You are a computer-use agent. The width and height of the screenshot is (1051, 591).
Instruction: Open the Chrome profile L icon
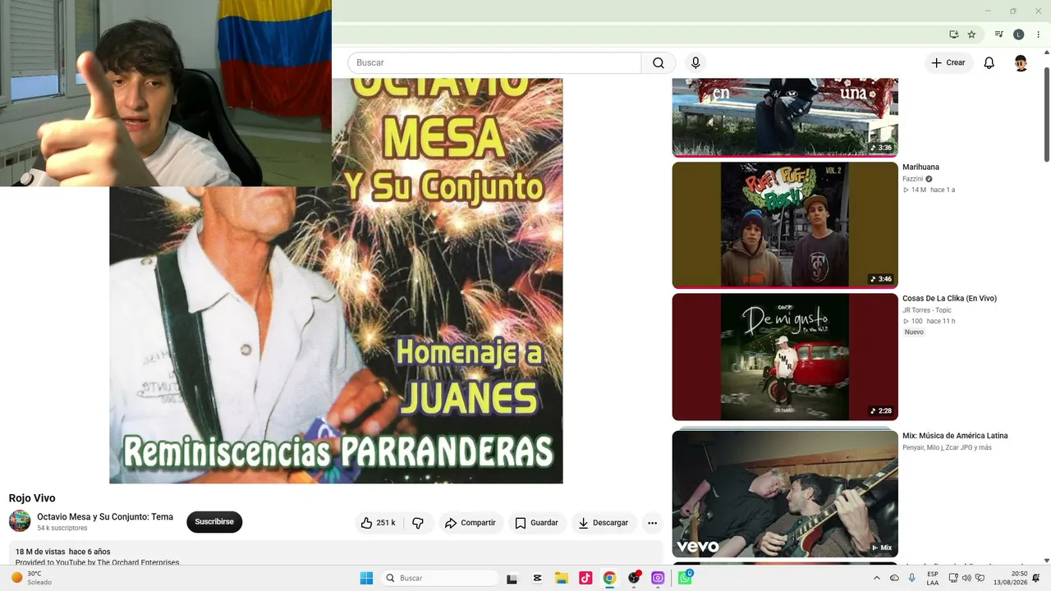[x=1018, y=34]
